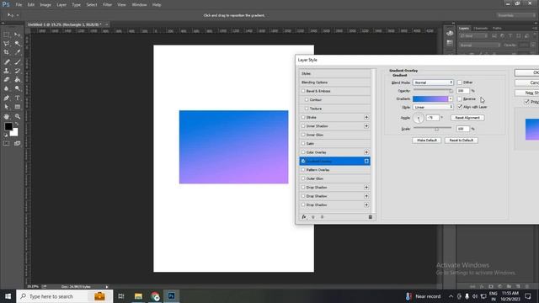Enable the Pattern Overlay checkbox

click(x=303, y=170)
